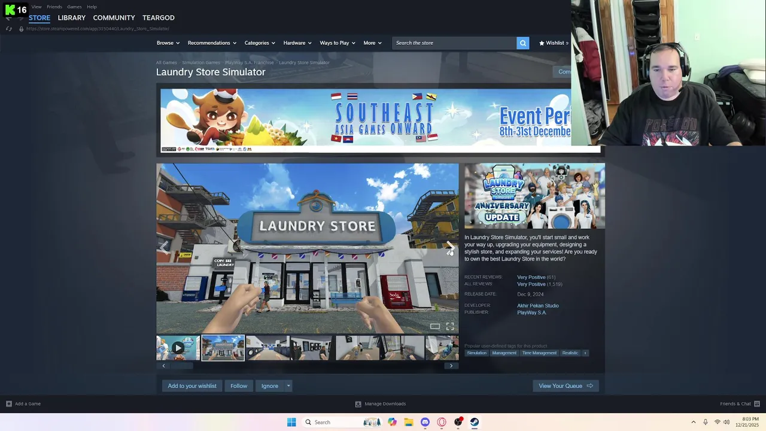Image resolution: width=766 pixels, height=431 pixels.
Task: Open the Games menu
Action: pos(74,7)
